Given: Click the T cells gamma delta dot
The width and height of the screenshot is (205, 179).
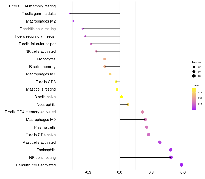Looking at the screenshot, I should [70, 14].
